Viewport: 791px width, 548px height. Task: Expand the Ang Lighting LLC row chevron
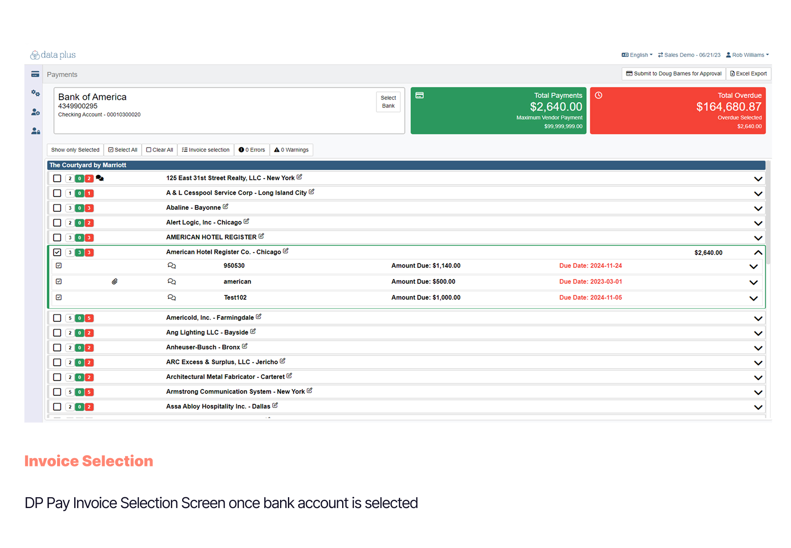[758, 333]
